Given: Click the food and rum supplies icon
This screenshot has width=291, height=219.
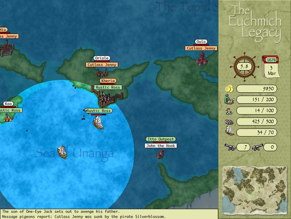Looking at the screenshot, I should click(229, 100).
